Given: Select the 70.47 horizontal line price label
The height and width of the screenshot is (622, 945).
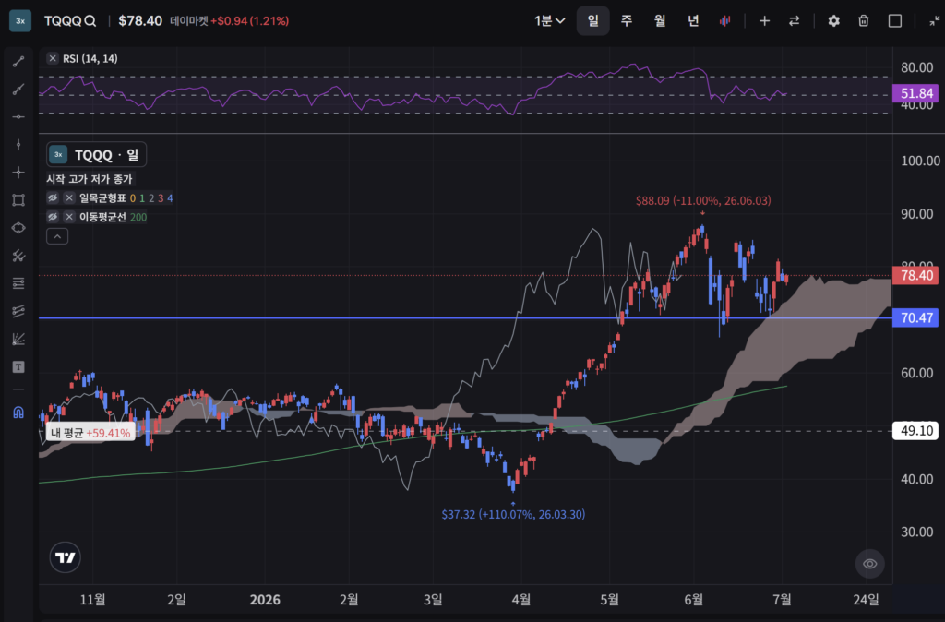Looking at the screenshot, I should 915,317.
